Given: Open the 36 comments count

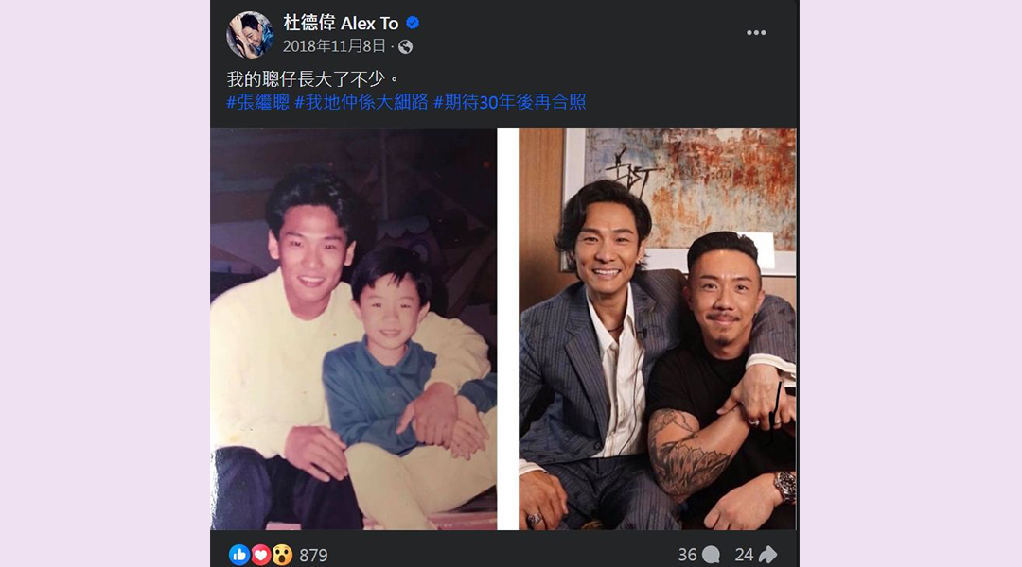Looking at the screenshot, I should coord(687,555).
